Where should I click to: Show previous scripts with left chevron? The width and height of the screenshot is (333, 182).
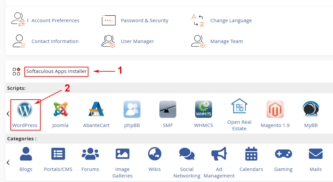(x=8, y=114)
